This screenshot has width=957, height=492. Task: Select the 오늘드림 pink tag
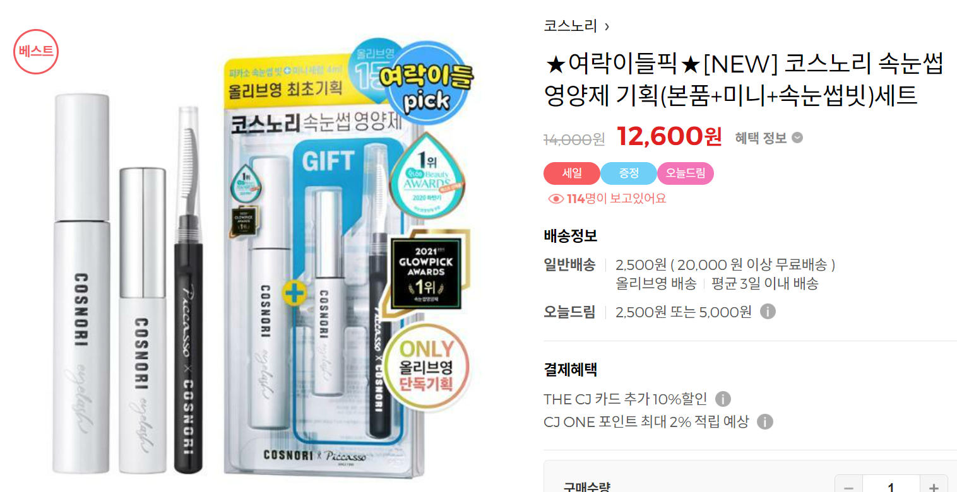686,173
